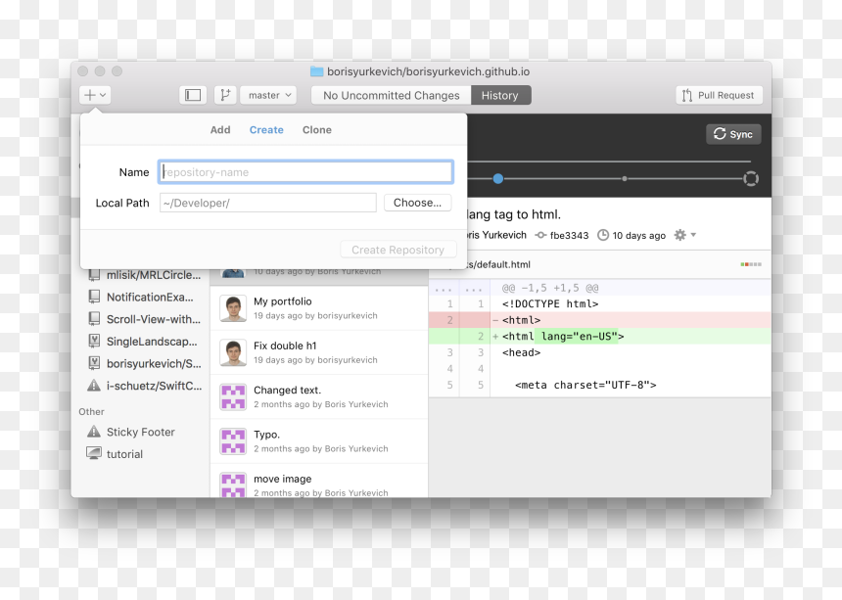
Task: Click the Pull Request button
Action: (x=719, y=95)
